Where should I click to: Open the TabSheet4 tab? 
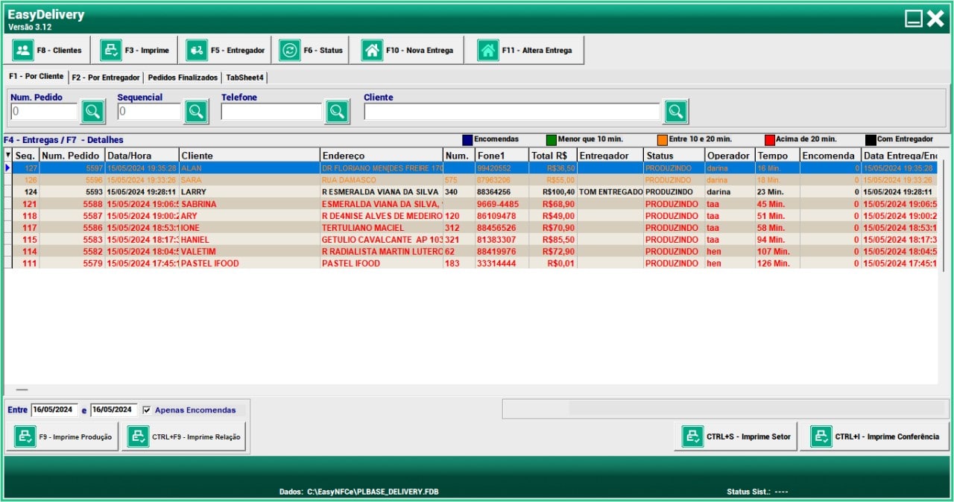(245, 77)
